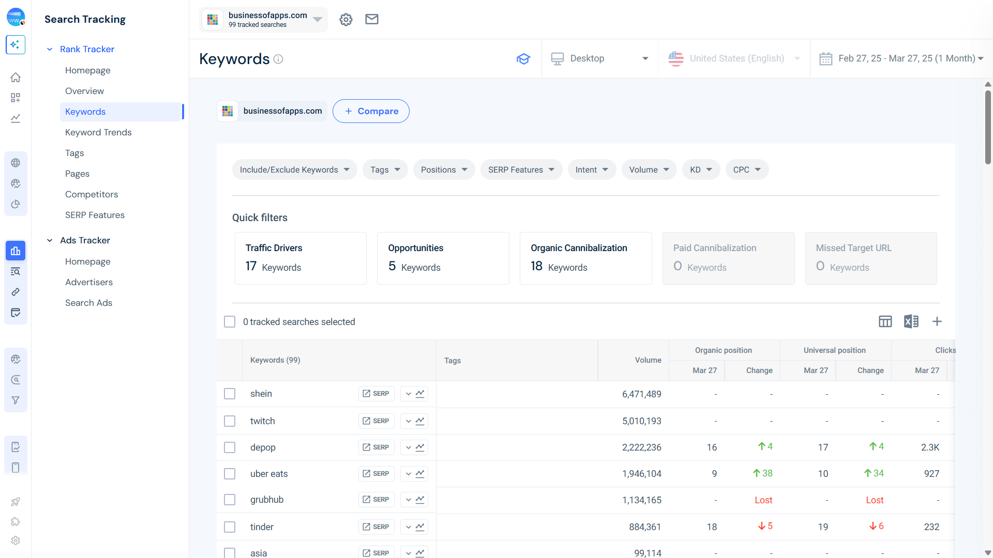Check the checkbox for depop keyword
Viewport: 993px width, 558px height.
tap(230, 447)
